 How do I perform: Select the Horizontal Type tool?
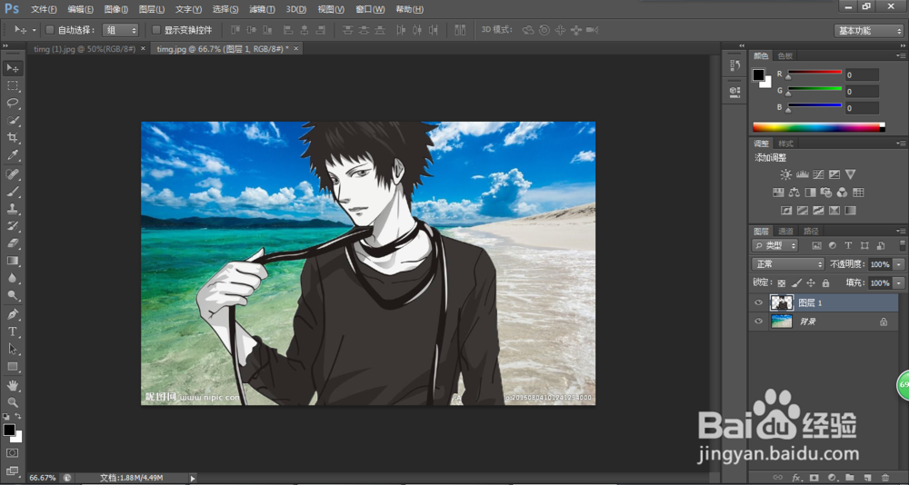pos(13,332)
